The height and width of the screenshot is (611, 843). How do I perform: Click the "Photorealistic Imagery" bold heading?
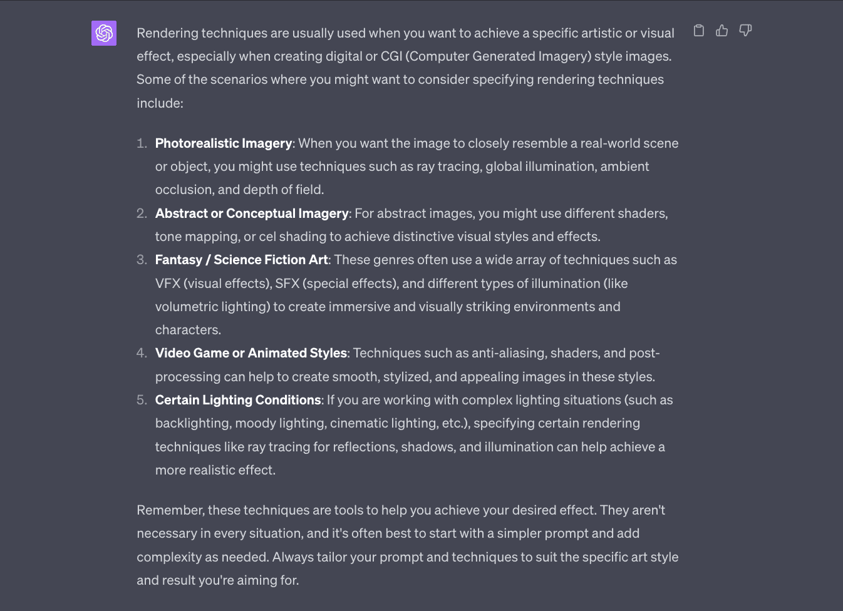(x=224, y=143)
